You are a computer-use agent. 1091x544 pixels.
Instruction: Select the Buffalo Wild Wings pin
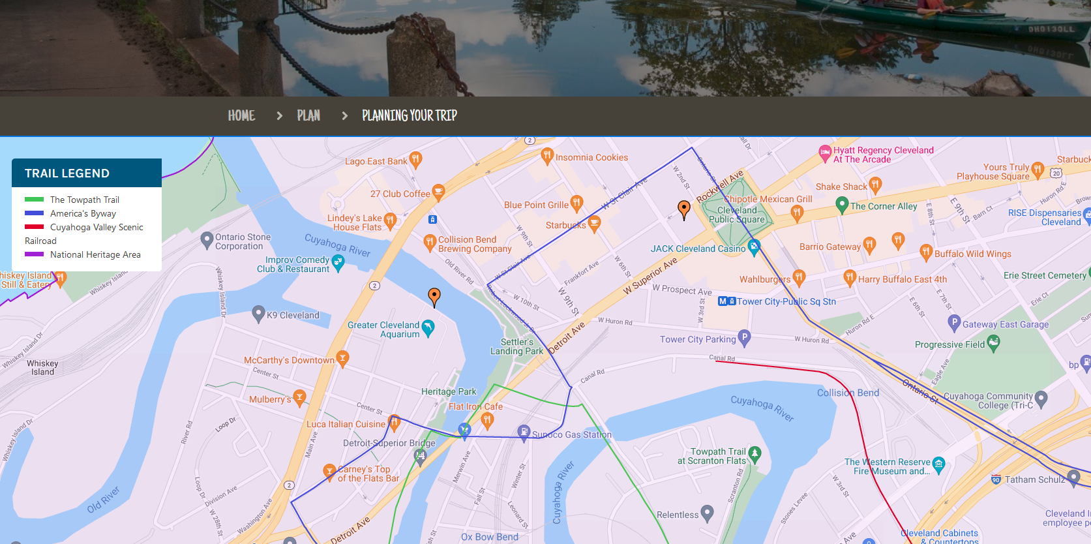pyautogui.click(x=926, y=252)
